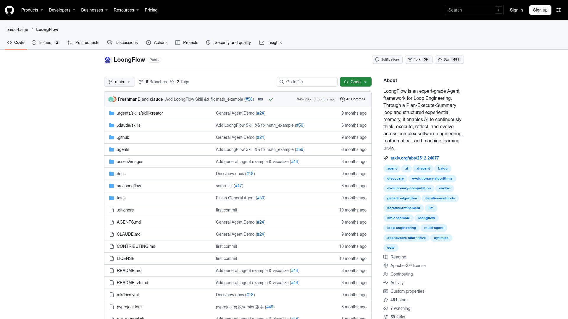568x319 pixels.
Task: Expand the commit message ellipsis
Action: [260, 99]
